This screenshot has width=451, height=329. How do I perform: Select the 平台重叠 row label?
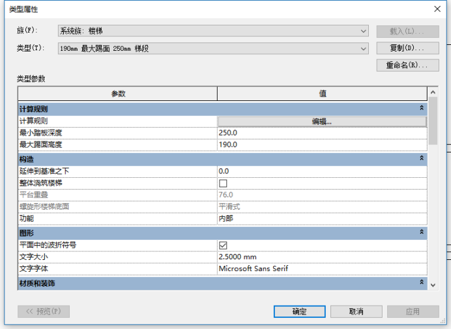pos(33,195)
